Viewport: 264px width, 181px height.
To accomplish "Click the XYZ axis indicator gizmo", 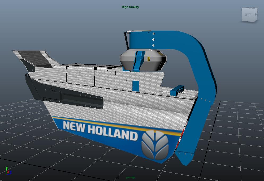I will (x=8, y=171).
